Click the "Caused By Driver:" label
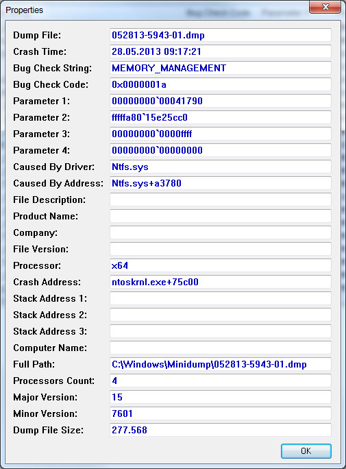This screenshot has width=346, height=469. pyautogui.click(x=53, y=167)
